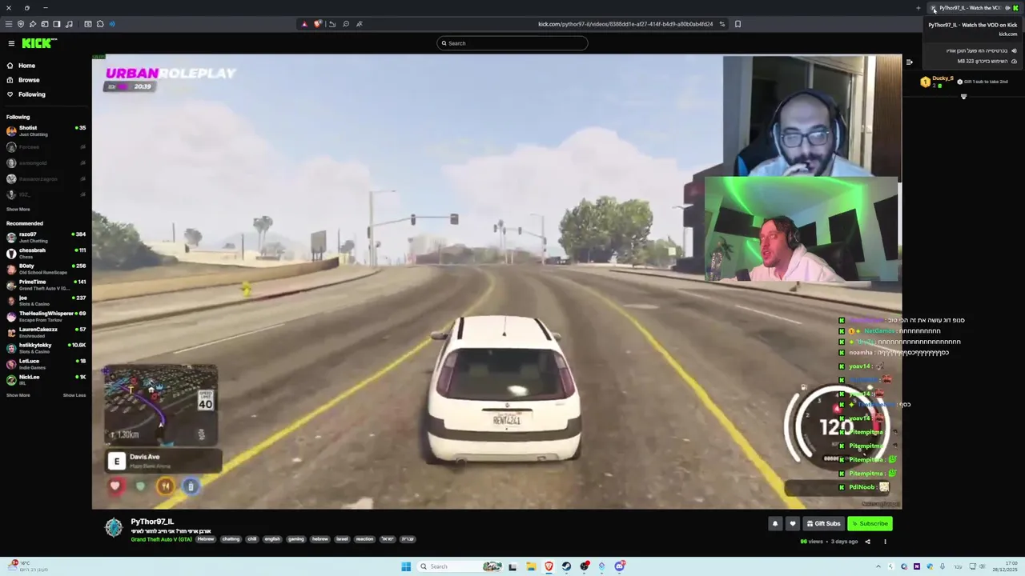Collapse the chat panel arrow icon
Viewport: 1025px width, 576px height.
tap(909, 62)
